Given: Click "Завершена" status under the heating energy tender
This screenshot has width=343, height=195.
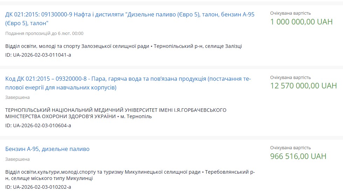Looking at the screenshot, I should click(17, 97).
